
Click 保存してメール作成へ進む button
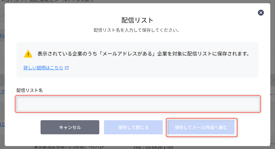(201, 127)
